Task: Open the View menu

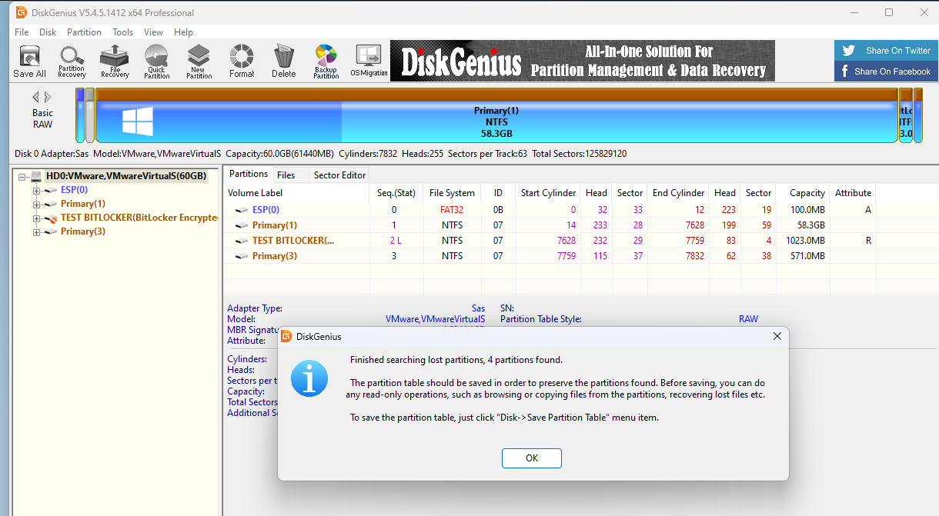Action: pyautogui.click(x=153, y=32)
